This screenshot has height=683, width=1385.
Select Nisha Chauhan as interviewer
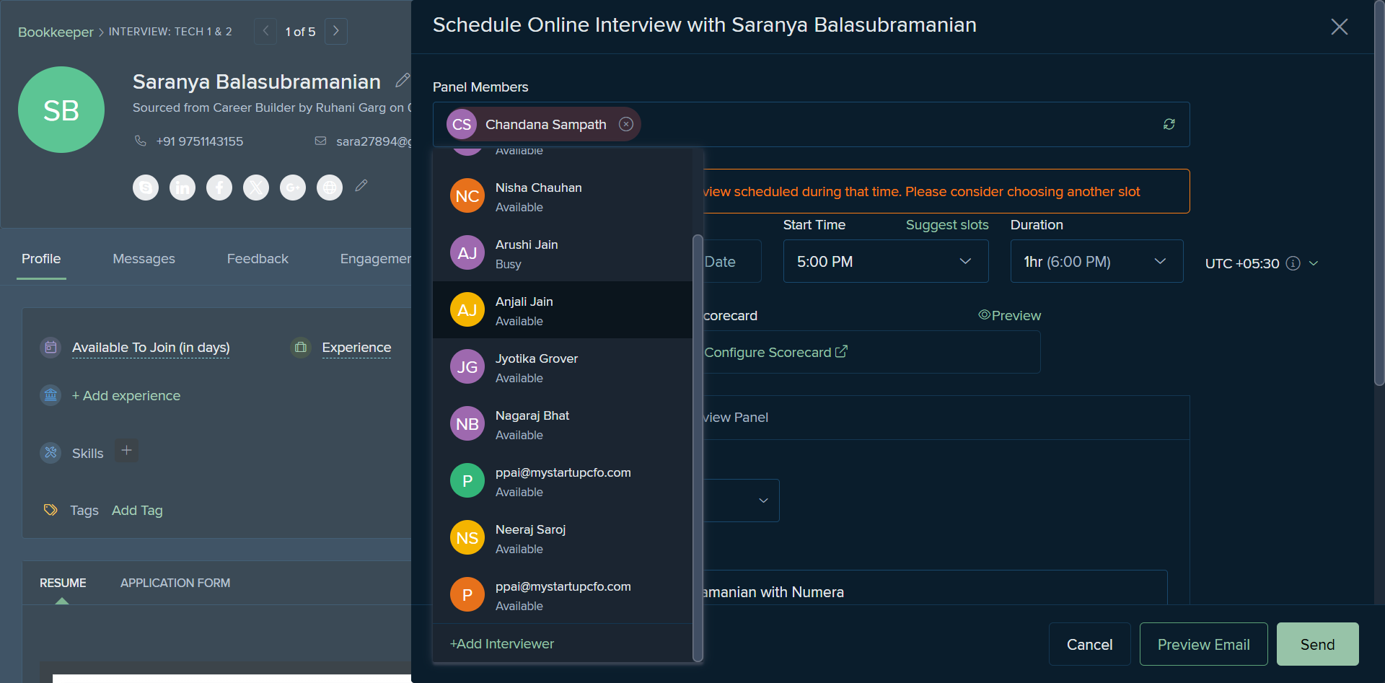(x=563, y=196)
